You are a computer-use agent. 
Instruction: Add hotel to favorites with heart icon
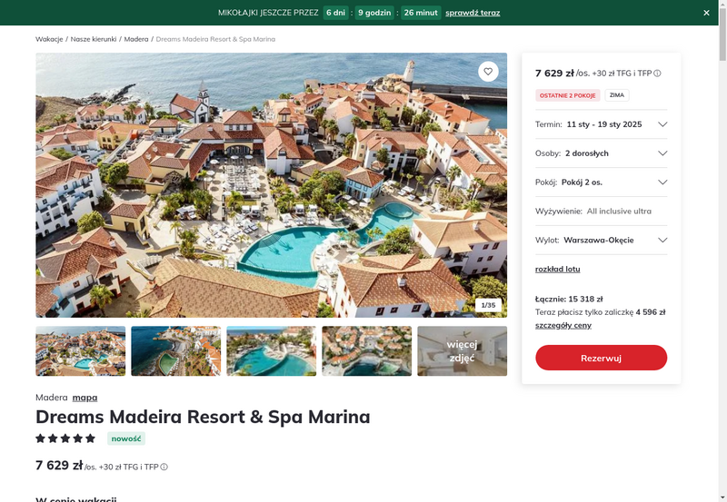[488, 72]
